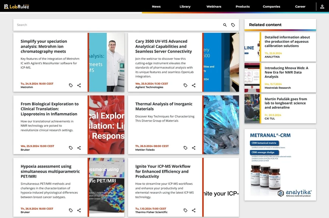
Task: Open the Companies menu
Action: 271,6
